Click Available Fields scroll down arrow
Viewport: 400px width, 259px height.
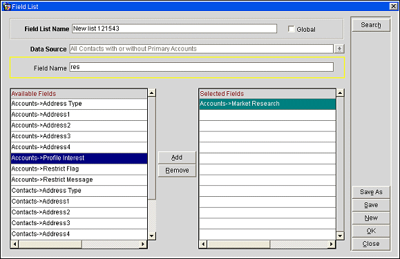(x=152, y=236)
